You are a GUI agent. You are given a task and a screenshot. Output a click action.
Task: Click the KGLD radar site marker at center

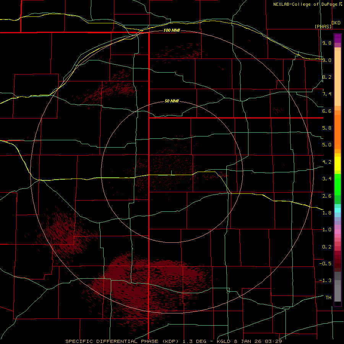(171, 173)
